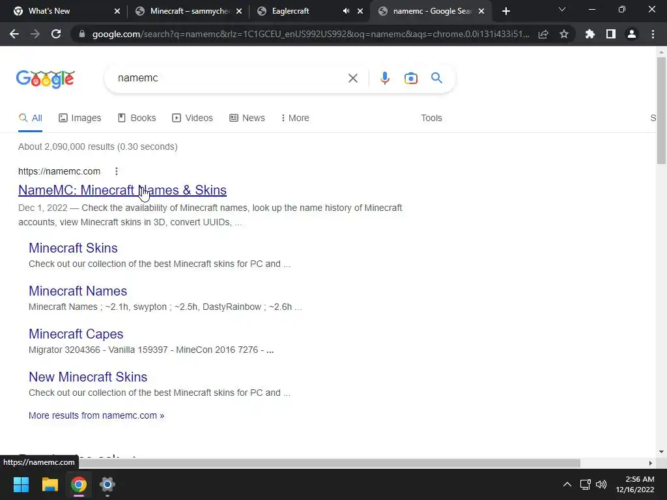Click the vertical scrollbar thumb

coord(661,110)
